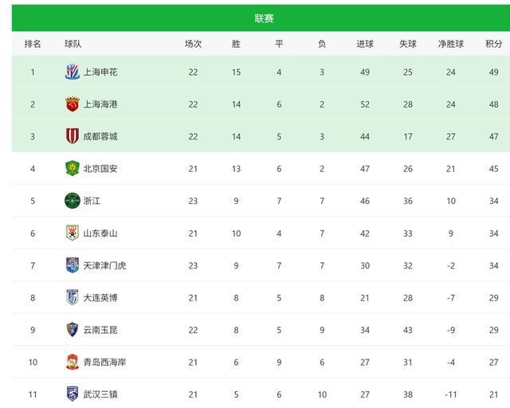Open the 青岛西海岸 club logo

[73, 362]
